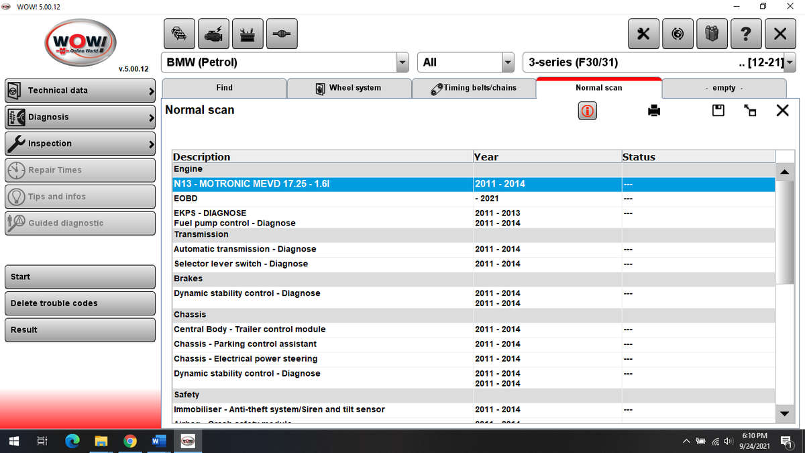This screenshot has width=805, height=453.
Task: Open the Help question mark icon
Action: point(746,34)
